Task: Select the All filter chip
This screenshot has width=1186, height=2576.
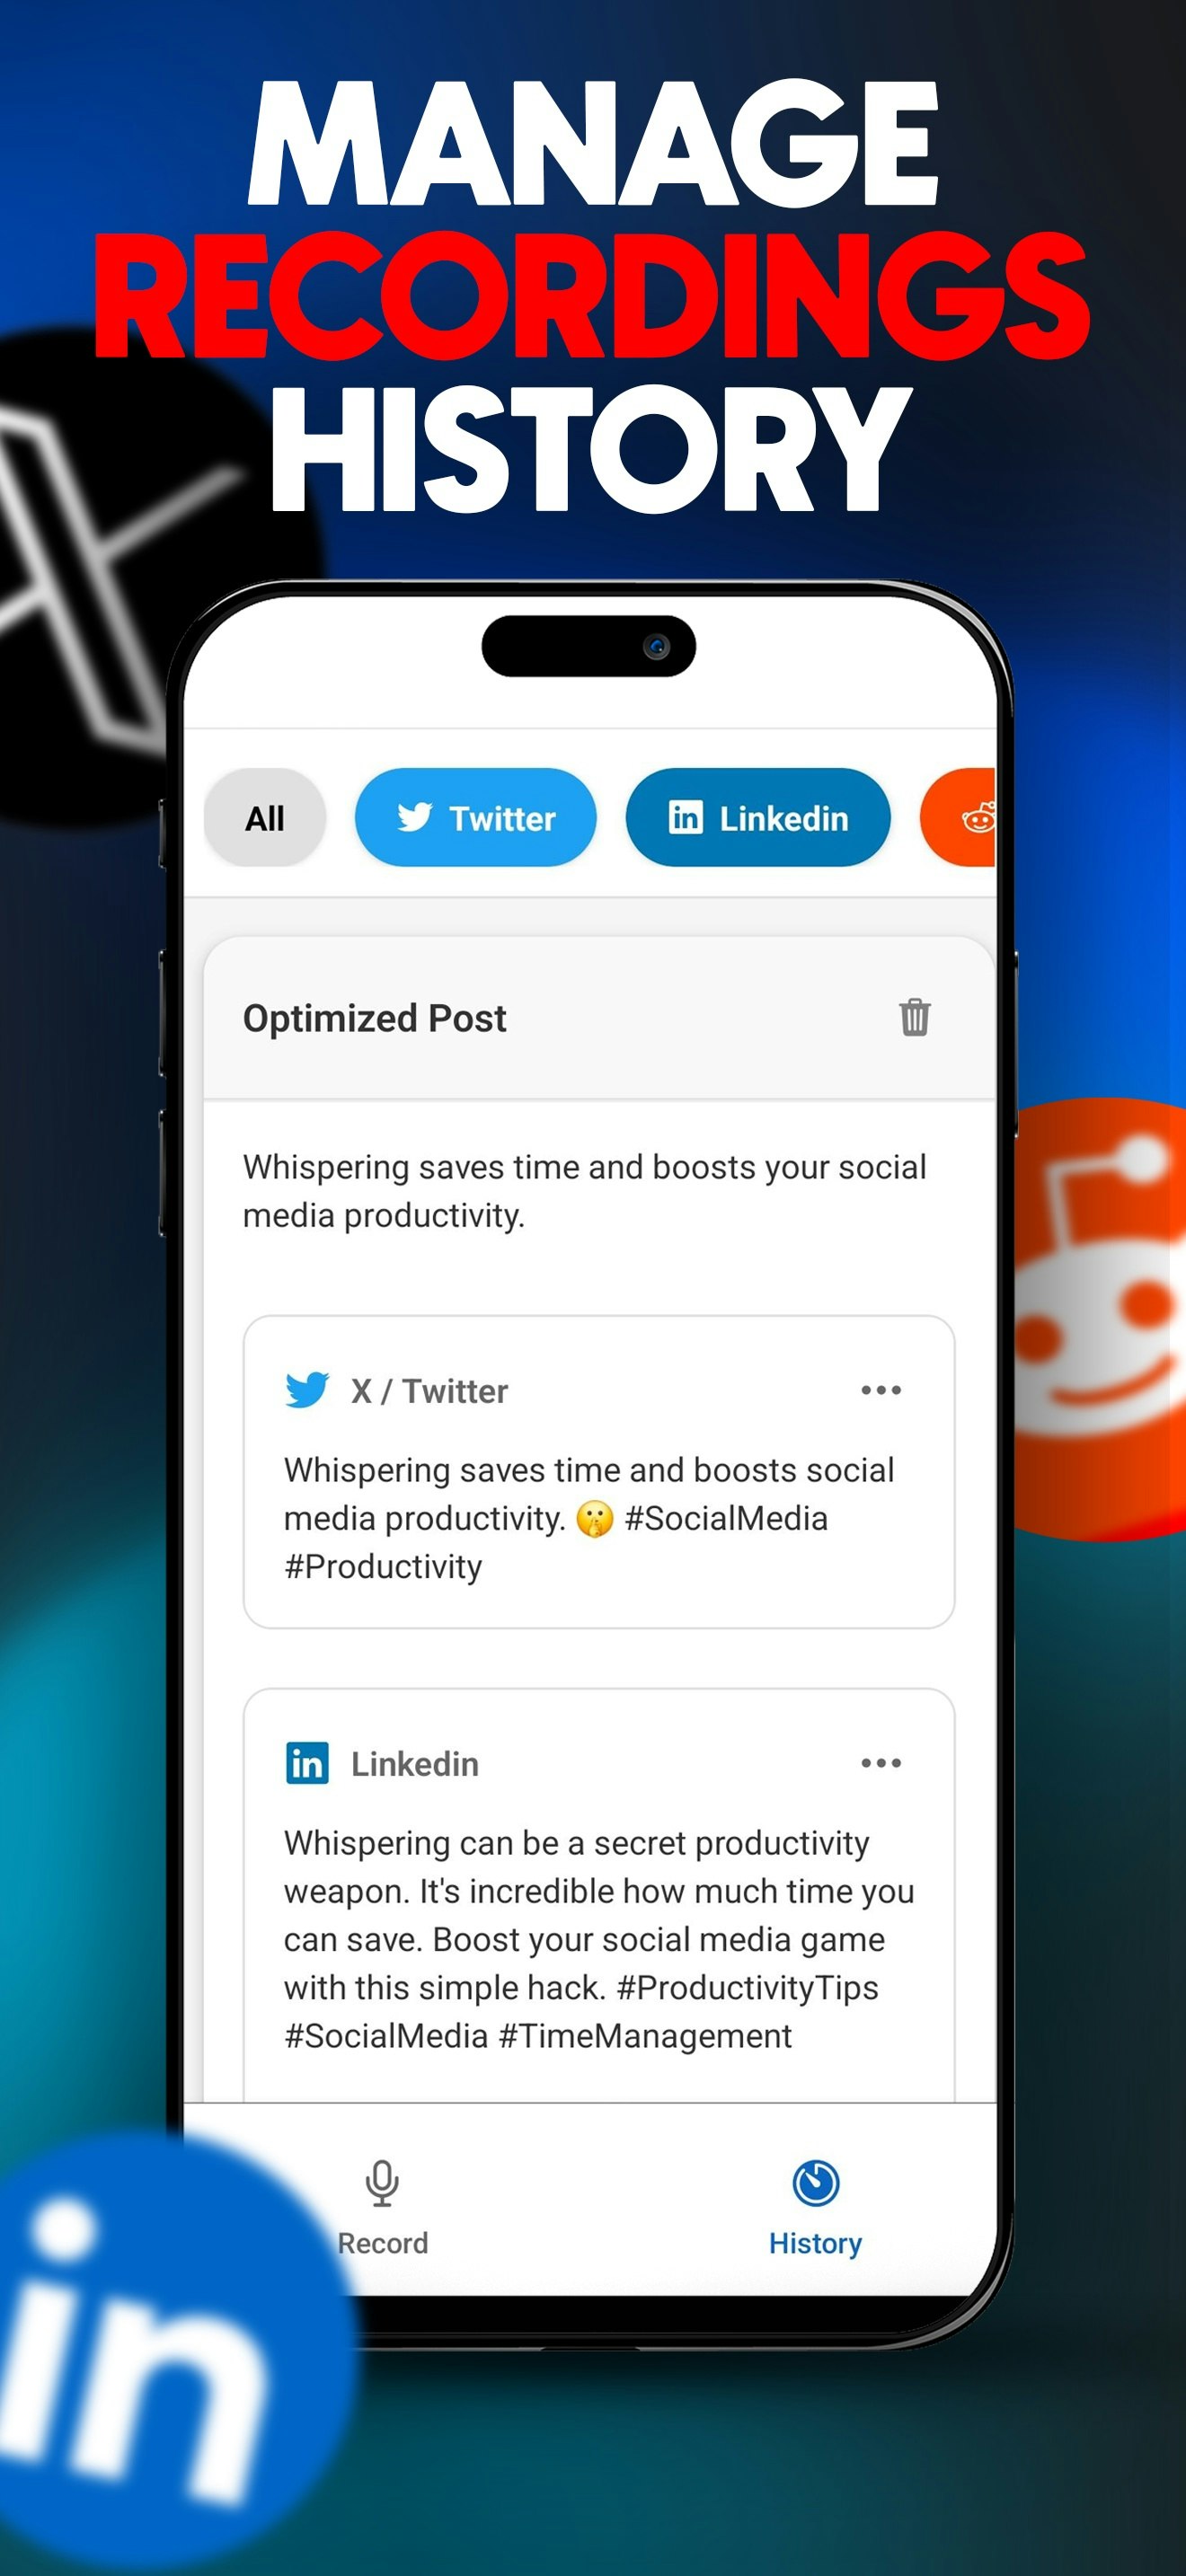Action: click(x=265, y=818)
